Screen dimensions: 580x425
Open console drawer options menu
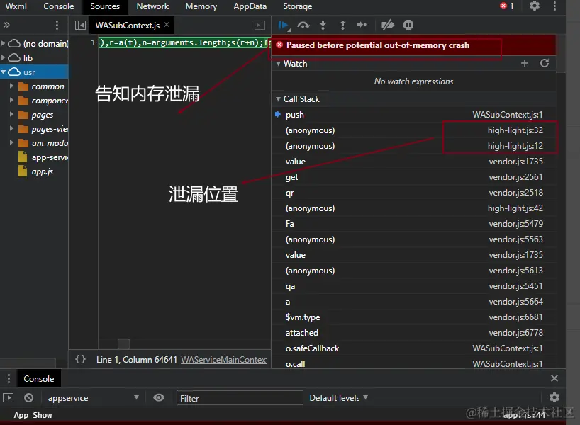[x=9, y=379]
